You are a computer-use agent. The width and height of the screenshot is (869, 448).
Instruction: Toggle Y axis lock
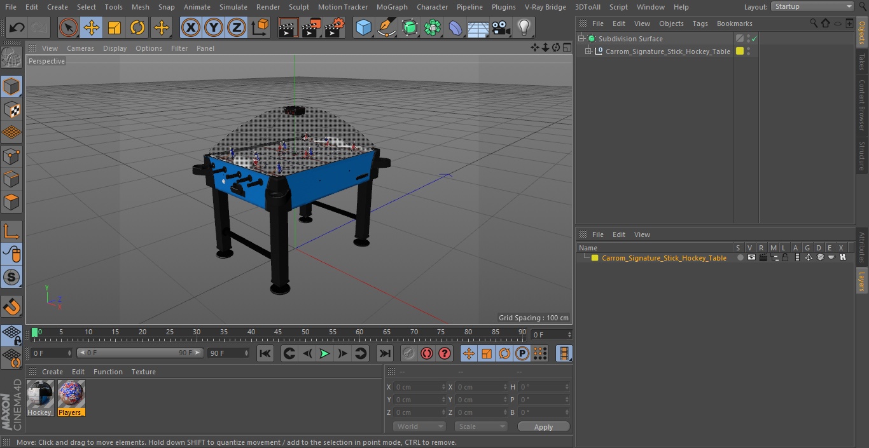[214, 27]
